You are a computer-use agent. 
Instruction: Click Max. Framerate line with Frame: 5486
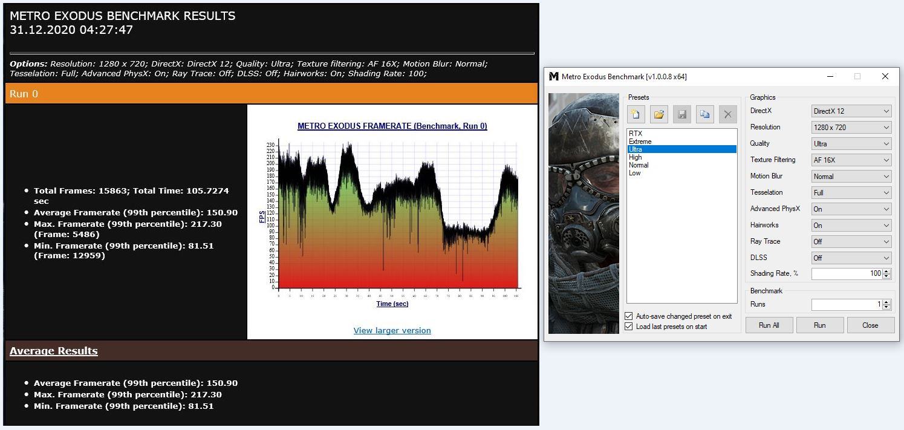pyautogui.click(x=128, y=229)
